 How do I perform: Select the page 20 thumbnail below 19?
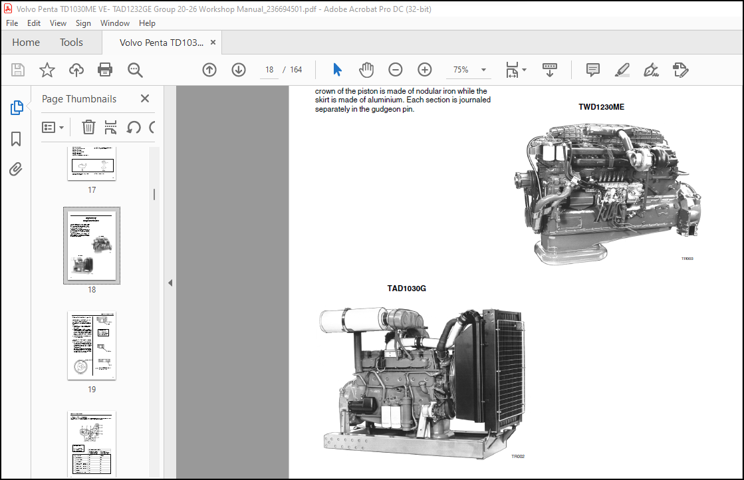(92, 444)
